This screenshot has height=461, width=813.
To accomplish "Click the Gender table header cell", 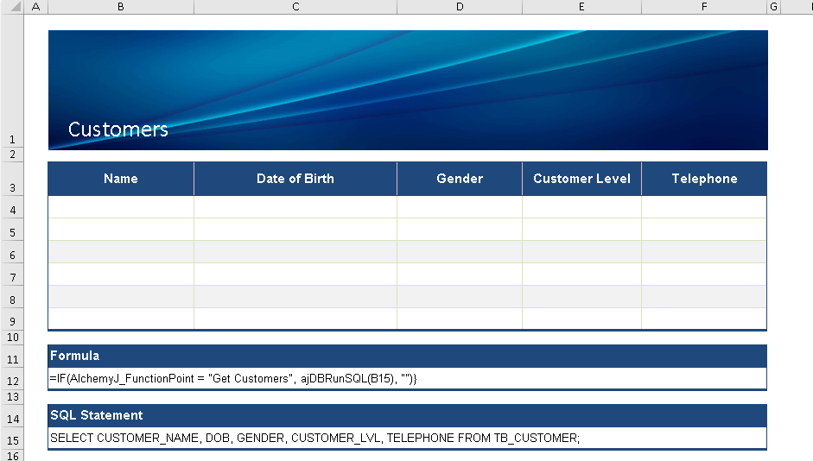I will point(460,179).
